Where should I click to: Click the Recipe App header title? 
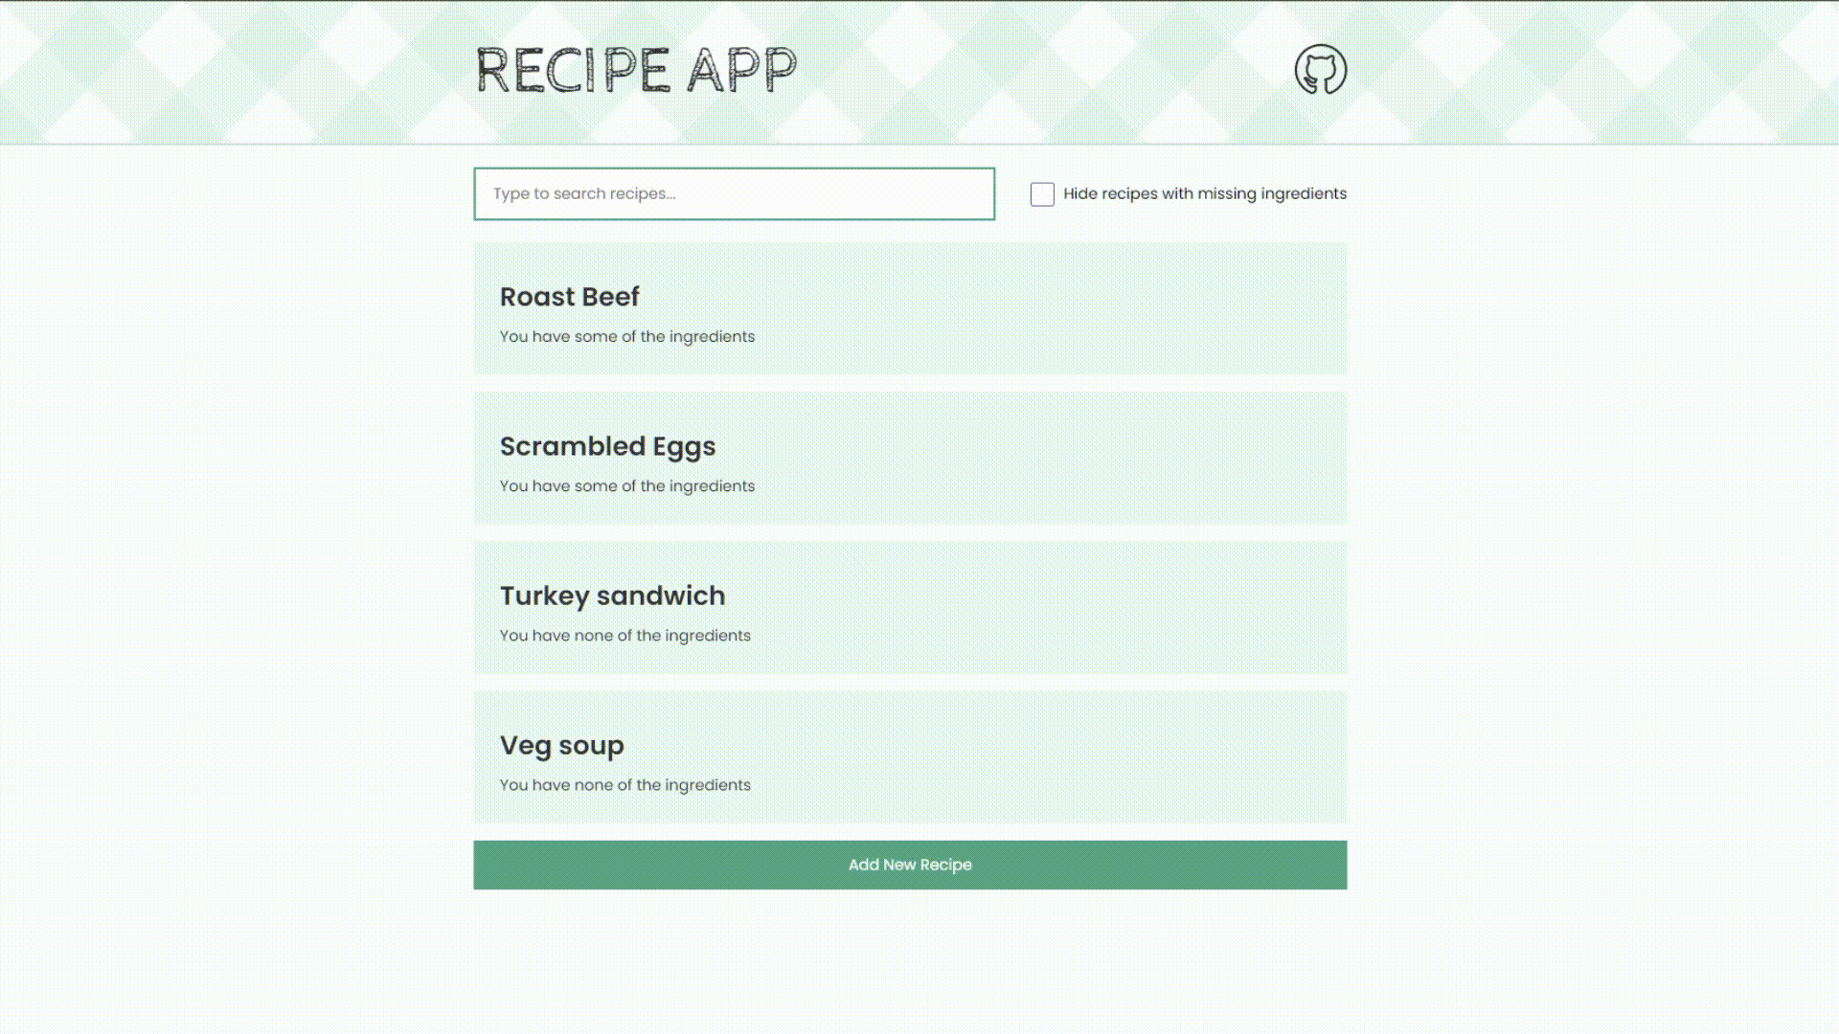point(637,71)
